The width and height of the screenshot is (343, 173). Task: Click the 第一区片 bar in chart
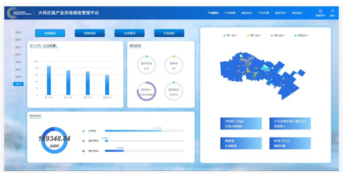point(49,80)
